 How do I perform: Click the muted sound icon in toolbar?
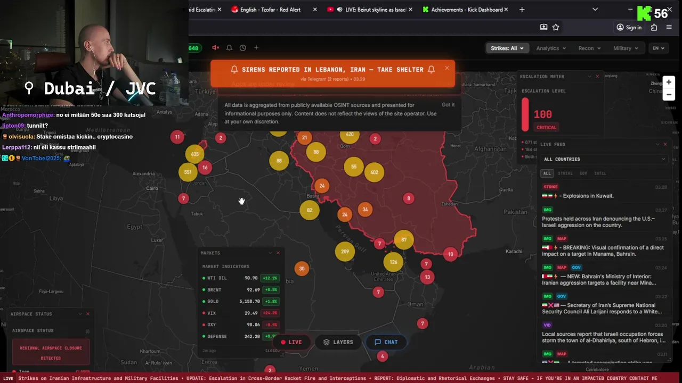[x=216, y=48]
